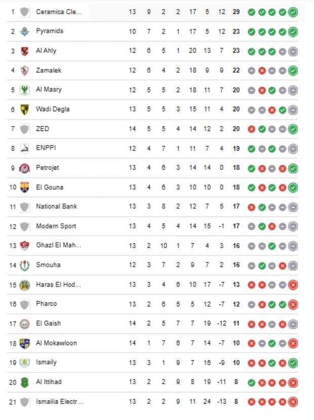Click the ENPPI row in the table
This screenshot has width=314, height=420.
tap(152, 148)
